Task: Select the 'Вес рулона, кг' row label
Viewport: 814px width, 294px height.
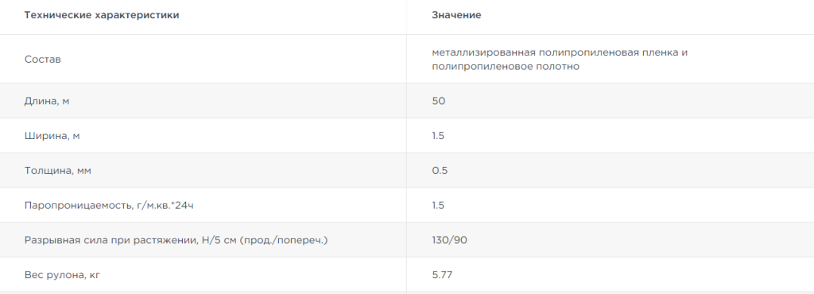Action: 62,275
